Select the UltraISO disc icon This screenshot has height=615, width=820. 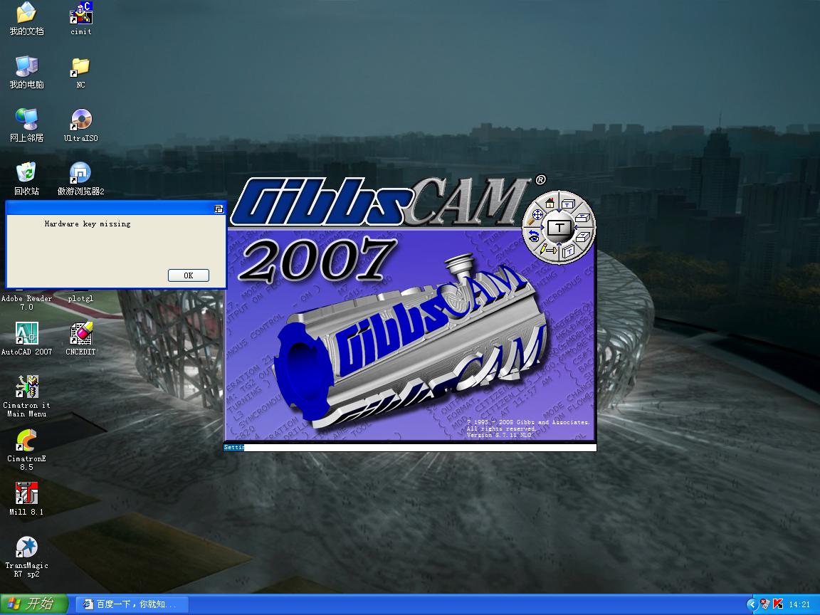pos(80,120)
